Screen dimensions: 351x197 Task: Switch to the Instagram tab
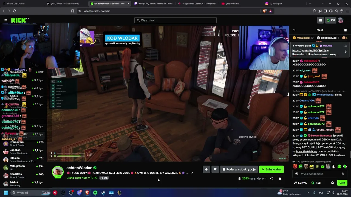284,4
